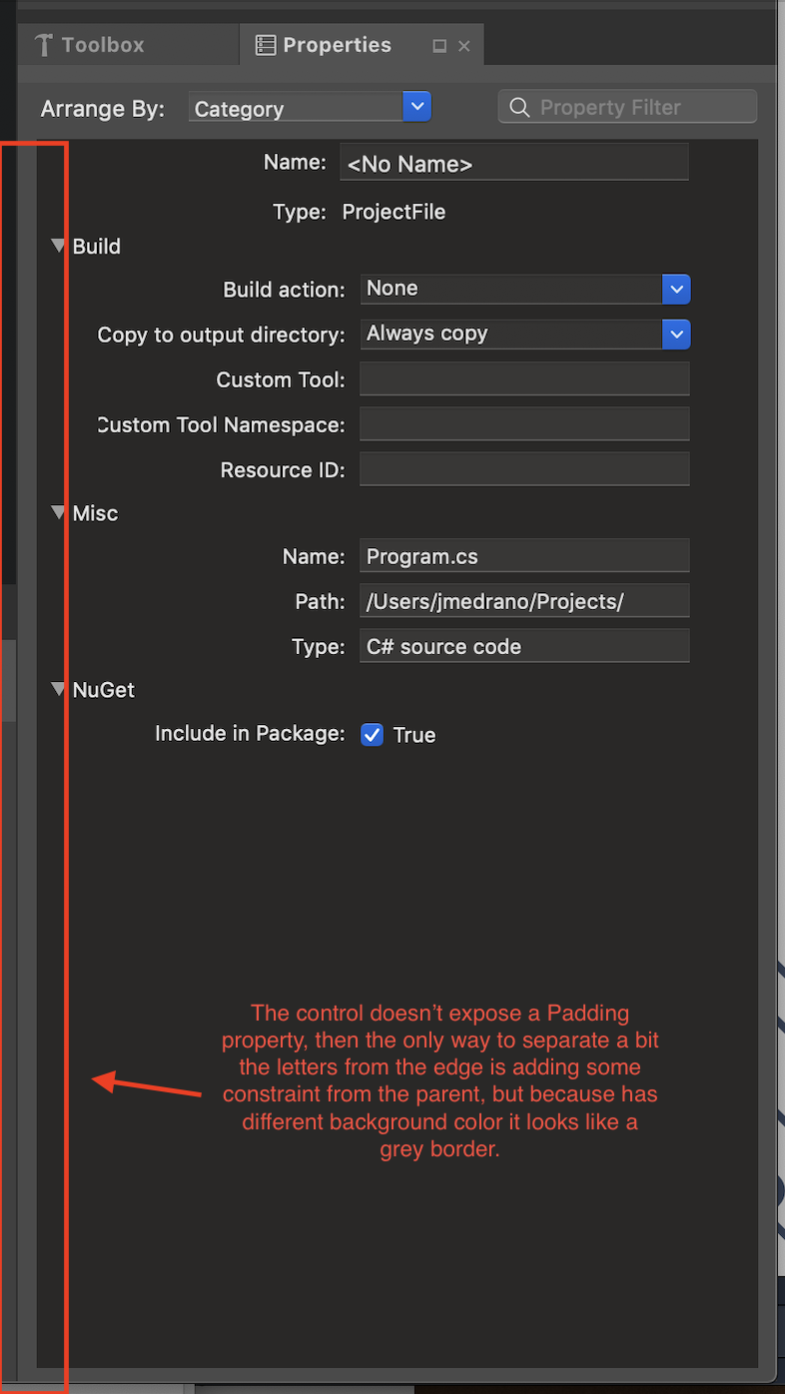
Task: Uncheck the Include in Package checkbox
Action: tap(372, 734)
